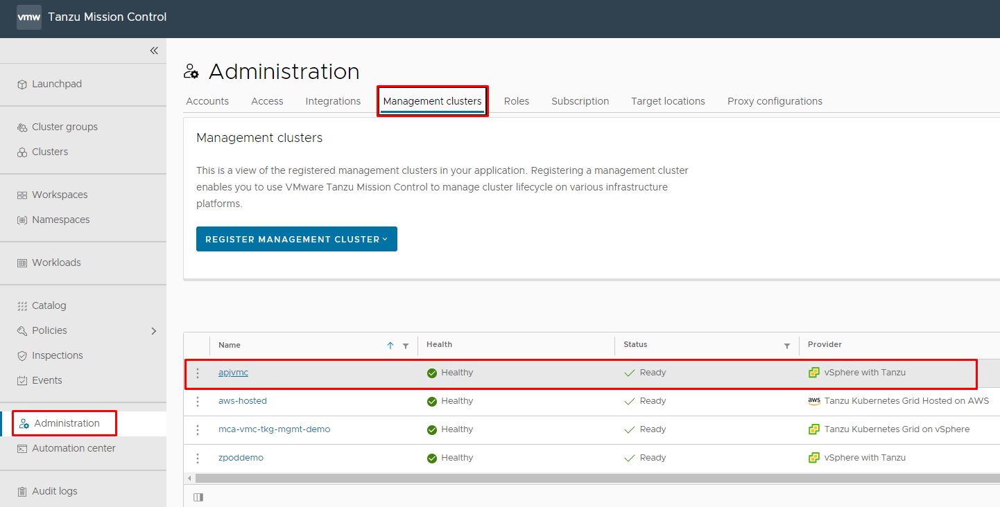Click the Health column header

coord(439,345)
